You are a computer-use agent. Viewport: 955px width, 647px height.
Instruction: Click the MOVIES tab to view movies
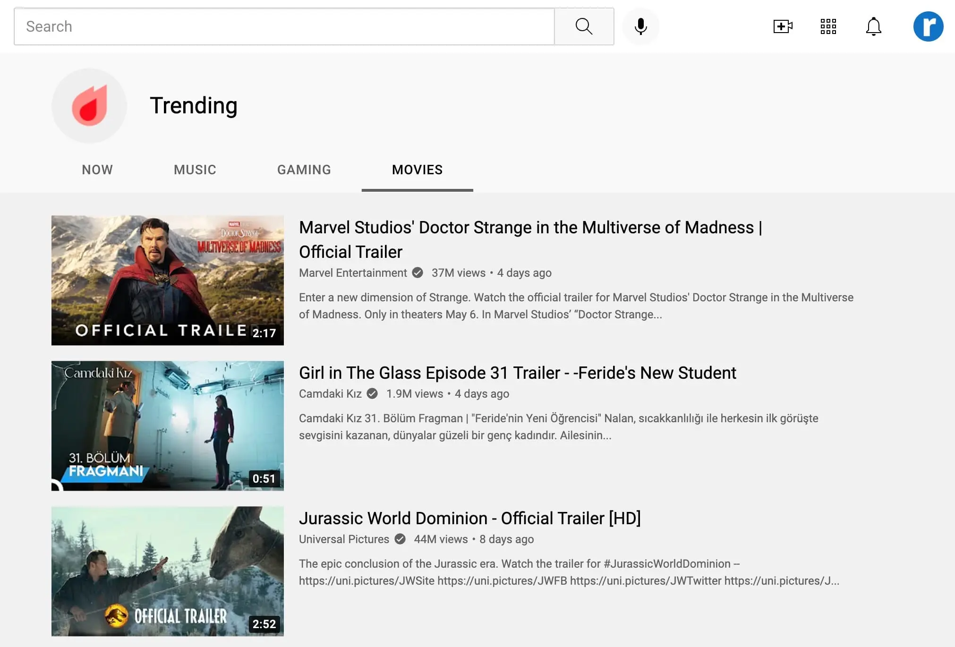pyautogui.click(x=417, y=170)
